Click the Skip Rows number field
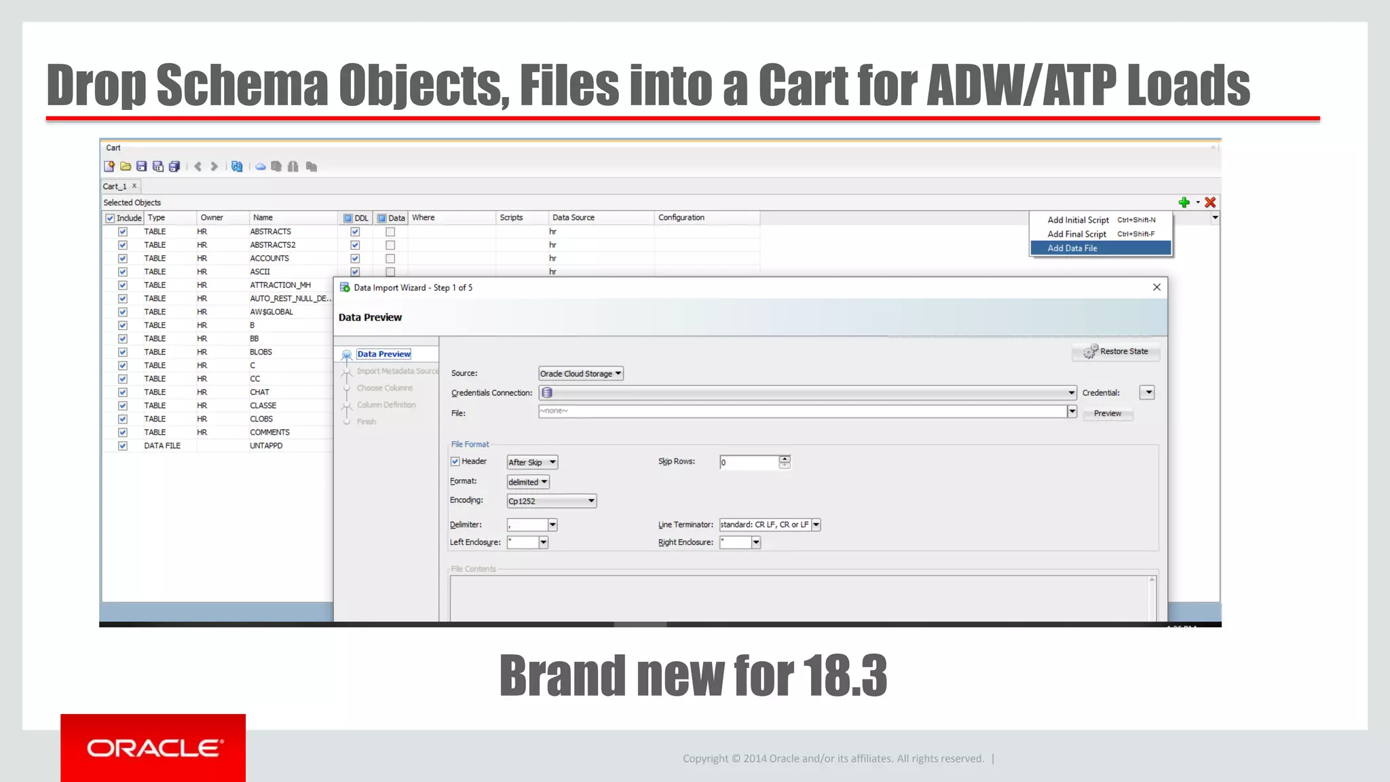The image size is (1390, 782). (749, 462)
